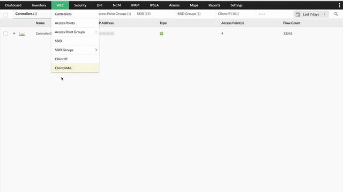Expand the SSID Groups submenu arrow
Image resolution: width=343 pixels, height=192 pixels.
tap(96, 50)
